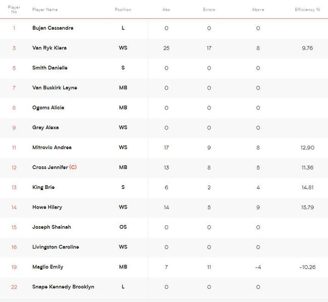Select player Smith Danielle
328x302 pixels.
click(49, 68)
